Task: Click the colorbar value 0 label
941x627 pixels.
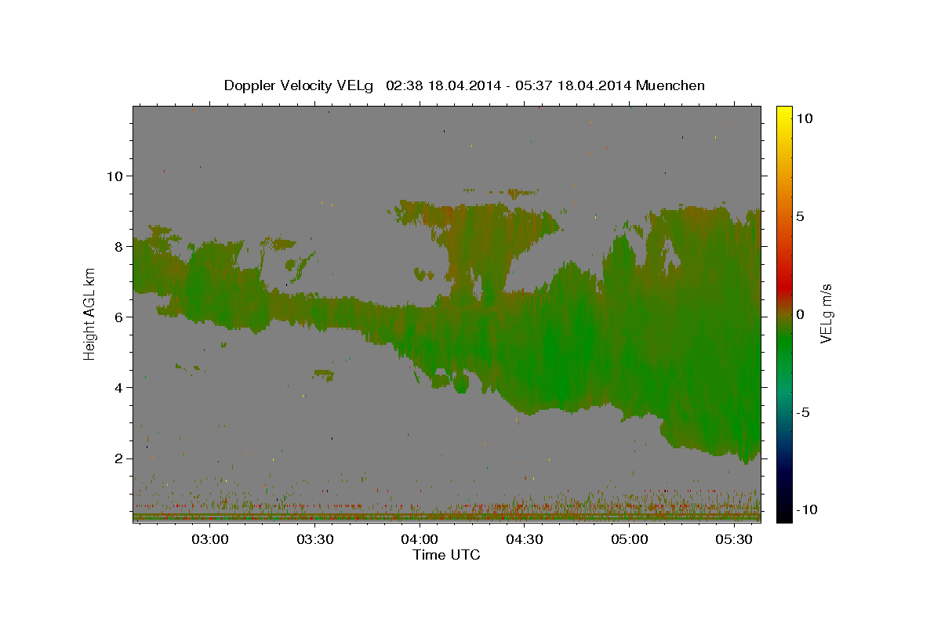Action: tap(800, 314)
